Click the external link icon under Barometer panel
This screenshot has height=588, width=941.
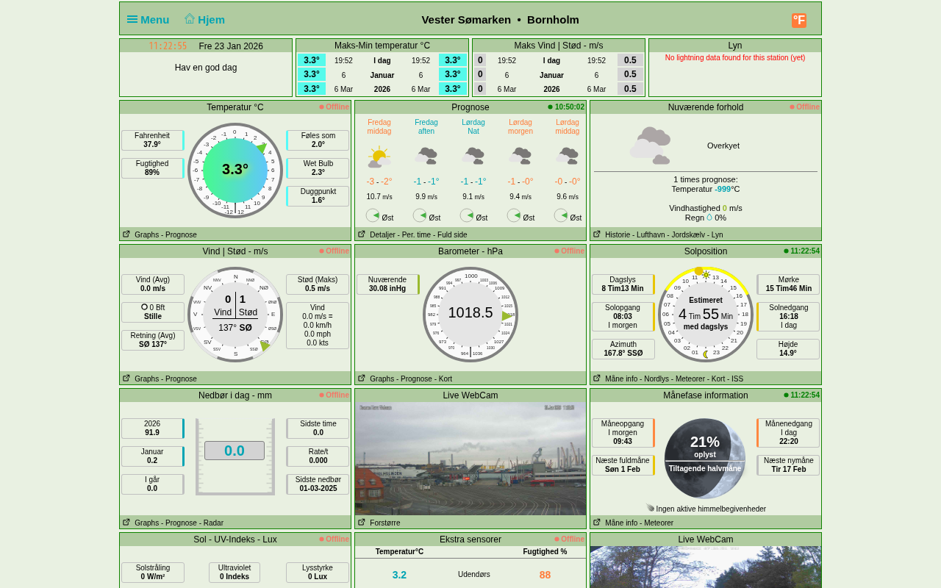(362, 379)
